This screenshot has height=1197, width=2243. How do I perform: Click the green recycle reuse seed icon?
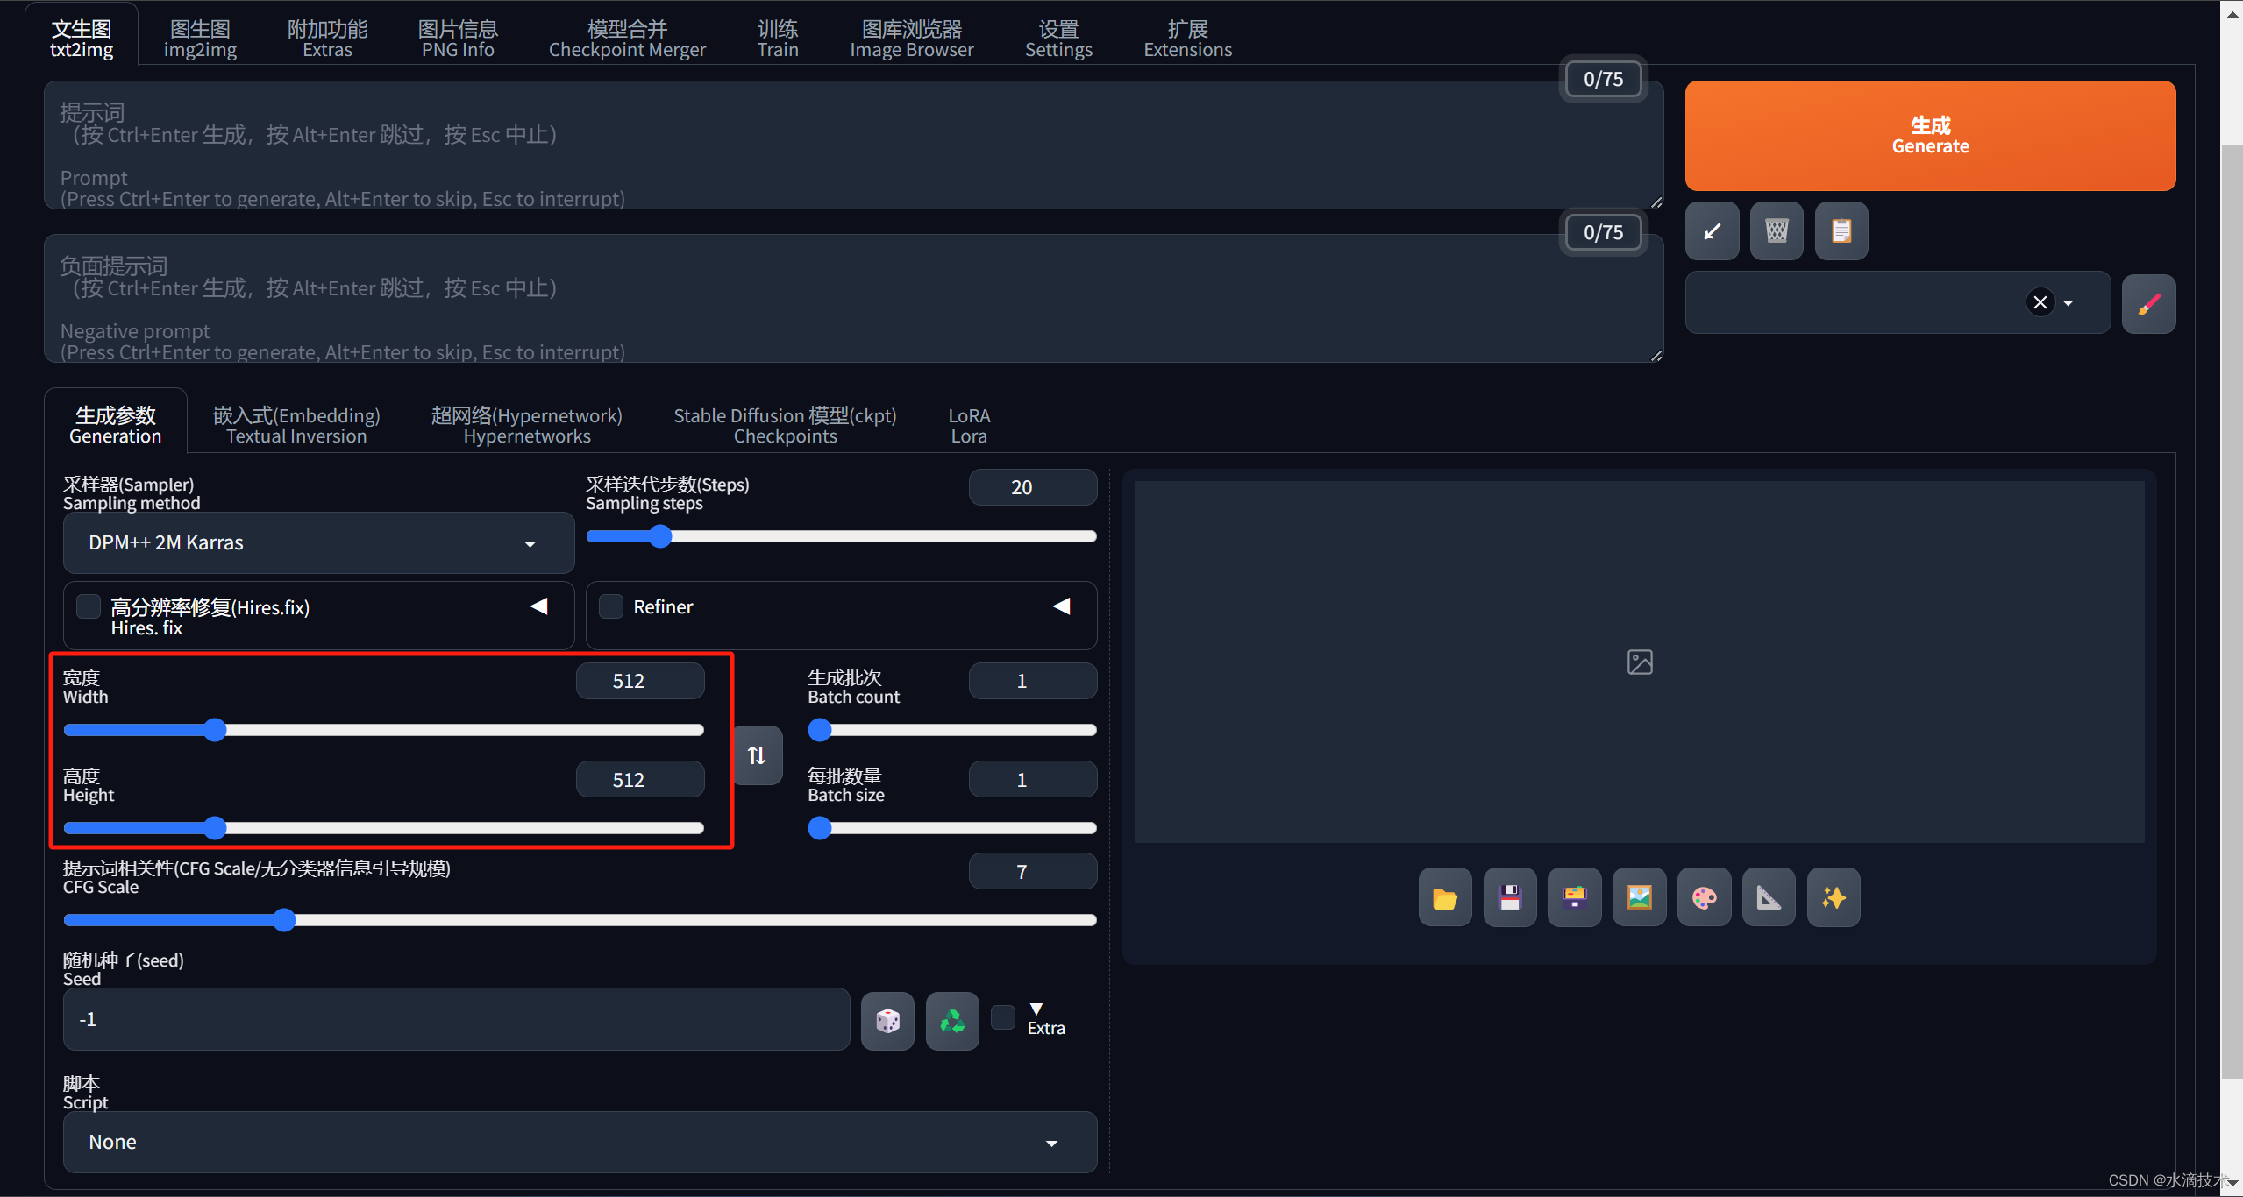952,1021
